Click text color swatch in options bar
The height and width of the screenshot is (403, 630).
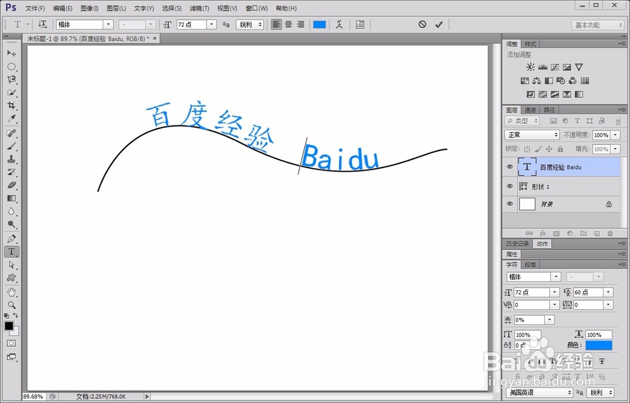[319, 25]
